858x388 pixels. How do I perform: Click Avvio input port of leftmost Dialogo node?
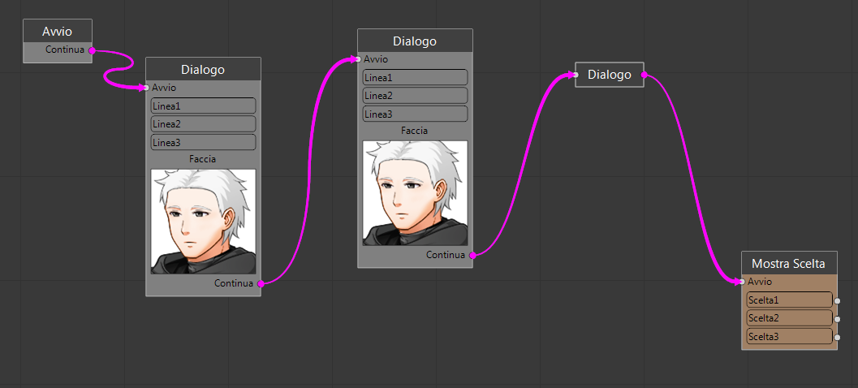point(147,88)
